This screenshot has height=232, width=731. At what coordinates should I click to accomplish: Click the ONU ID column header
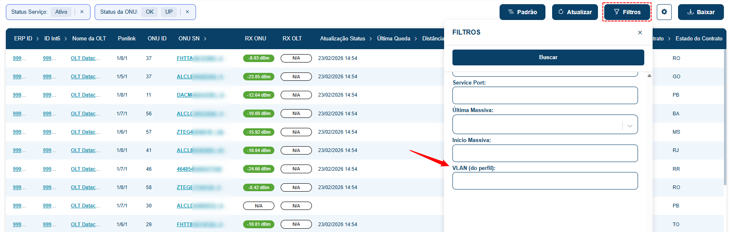point(157,38)
